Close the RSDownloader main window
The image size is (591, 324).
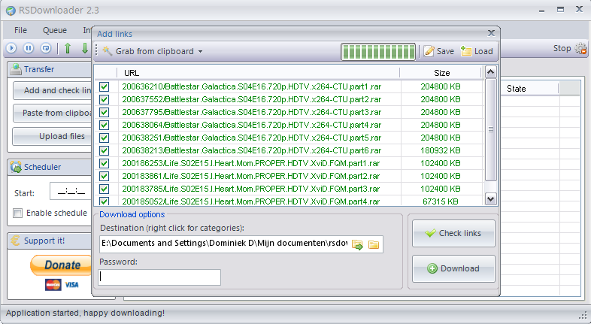click(579, 10)
